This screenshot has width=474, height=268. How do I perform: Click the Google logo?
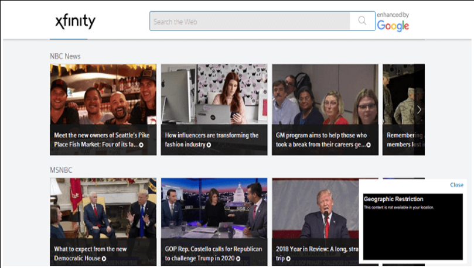tap(393, 26)
